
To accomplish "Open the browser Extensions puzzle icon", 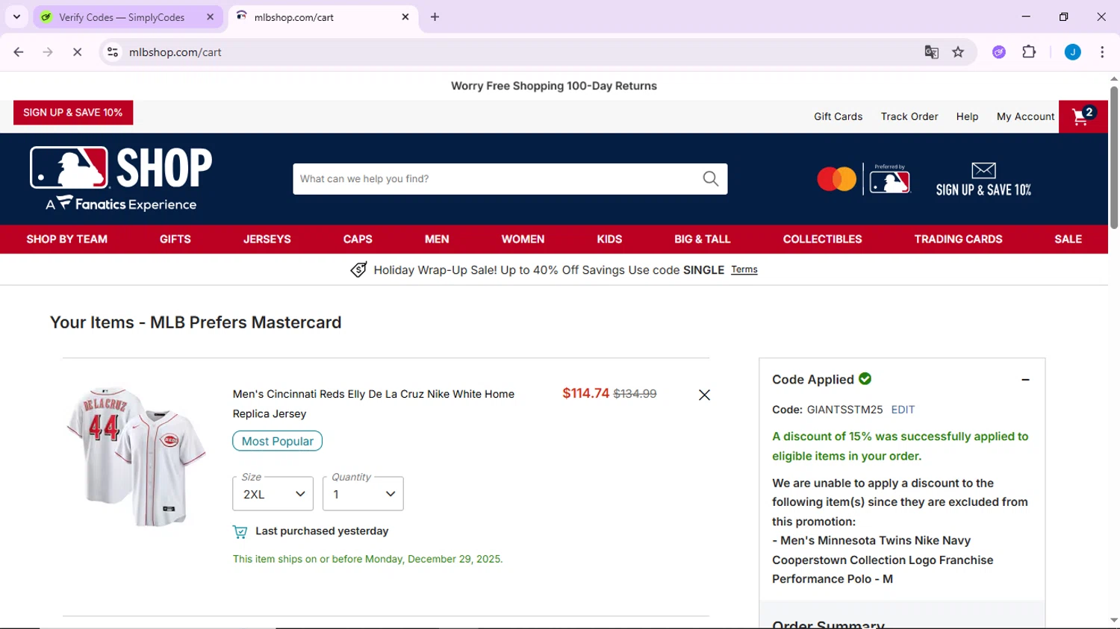I will coord(1029,52).
